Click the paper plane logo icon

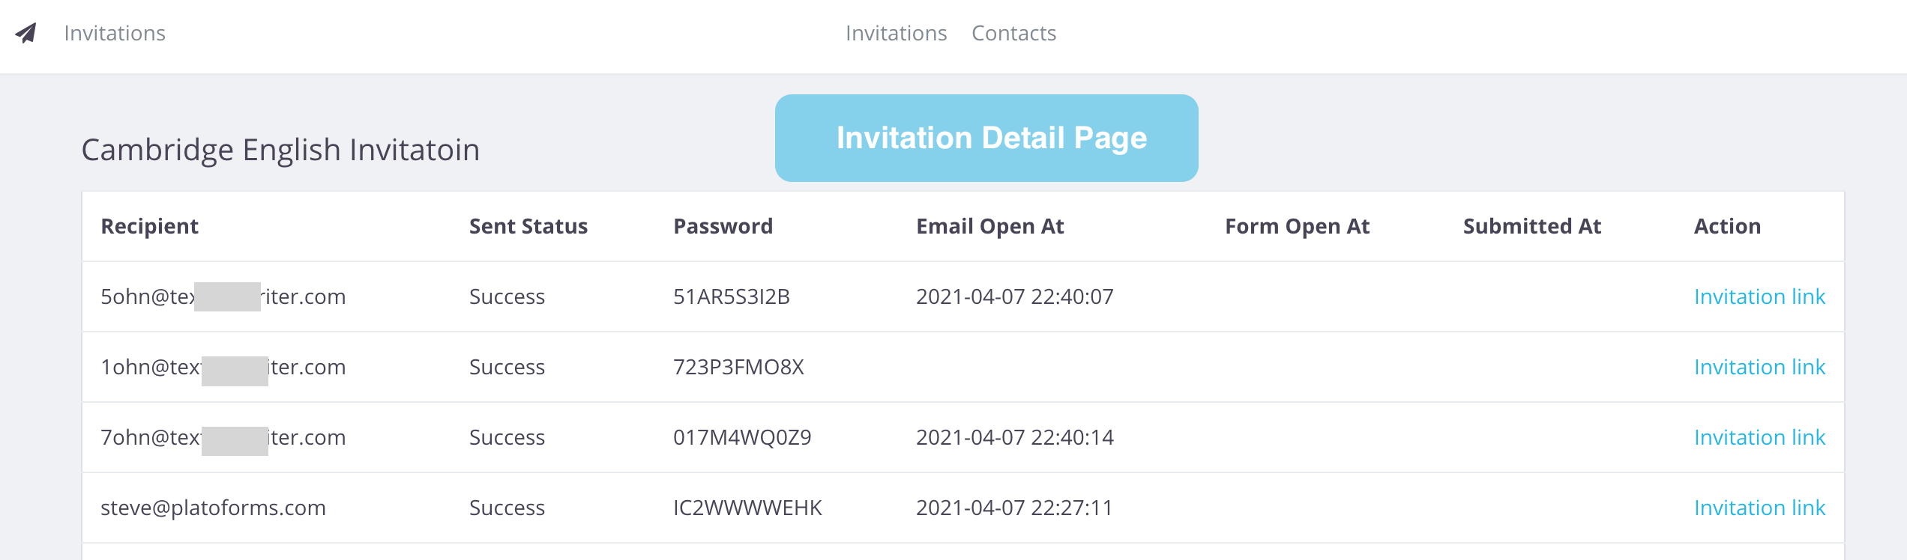(26, 33)
